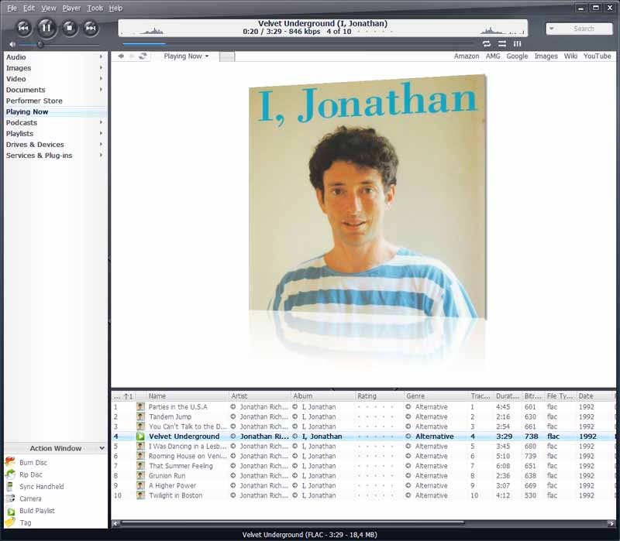This screenshot has height=541, width=620.
Task: Click the horizontal scrollbar of the track list
Action: (293, 523)
